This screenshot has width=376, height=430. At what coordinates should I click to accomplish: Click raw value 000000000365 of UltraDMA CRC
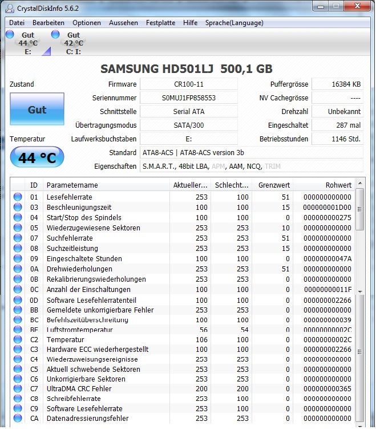[x=327, y=388]
